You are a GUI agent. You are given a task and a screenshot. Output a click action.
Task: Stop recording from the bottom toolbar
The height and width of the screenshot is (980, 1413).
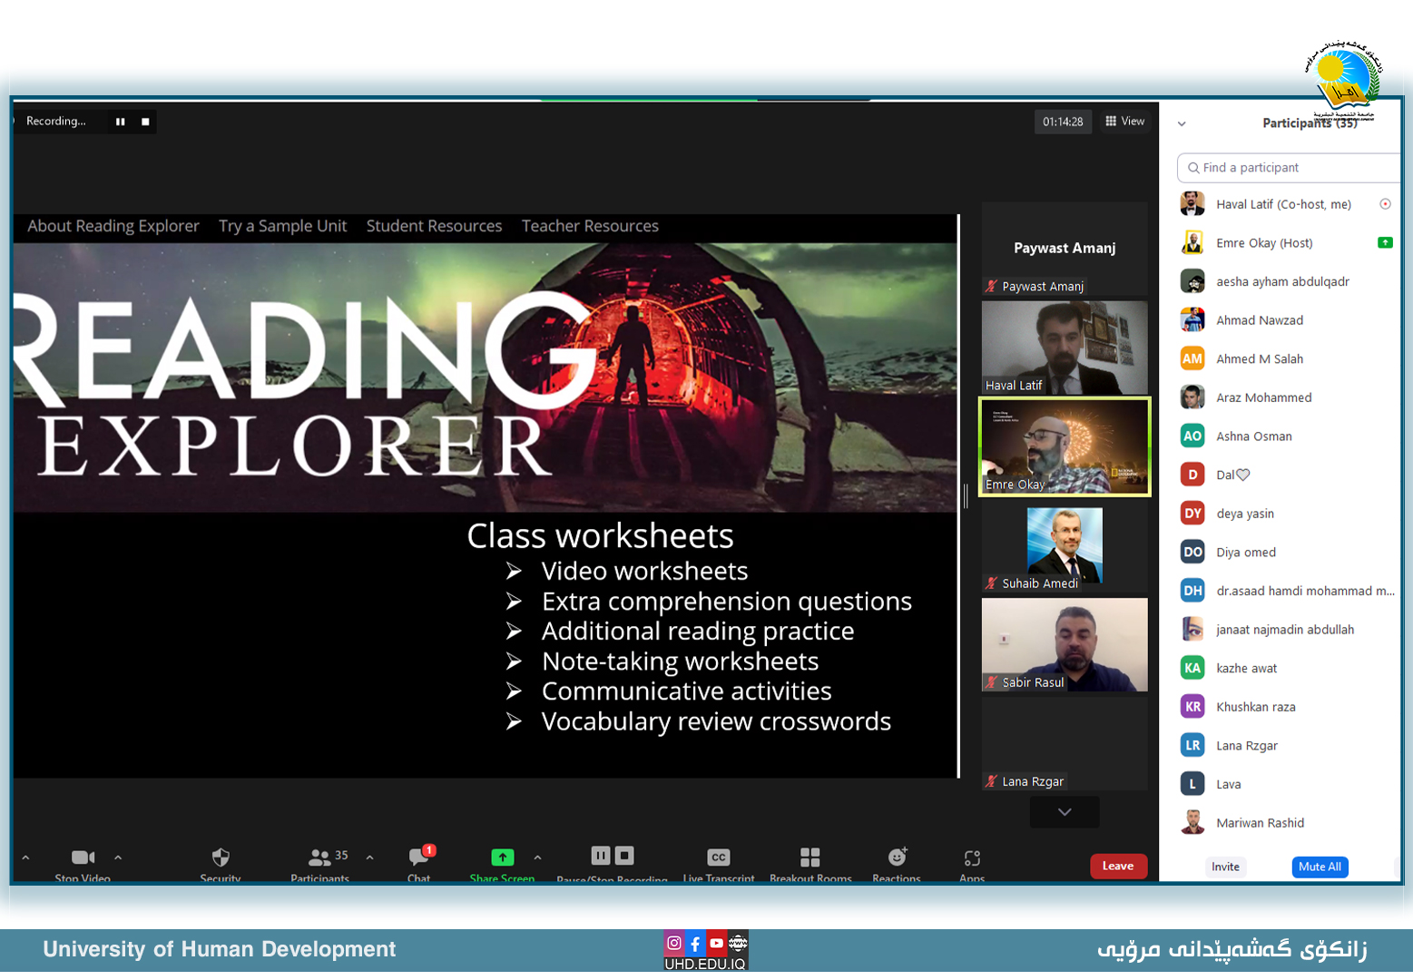pos(624,856)
